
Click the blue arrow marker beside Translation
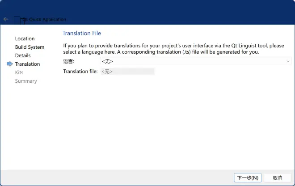9,64
